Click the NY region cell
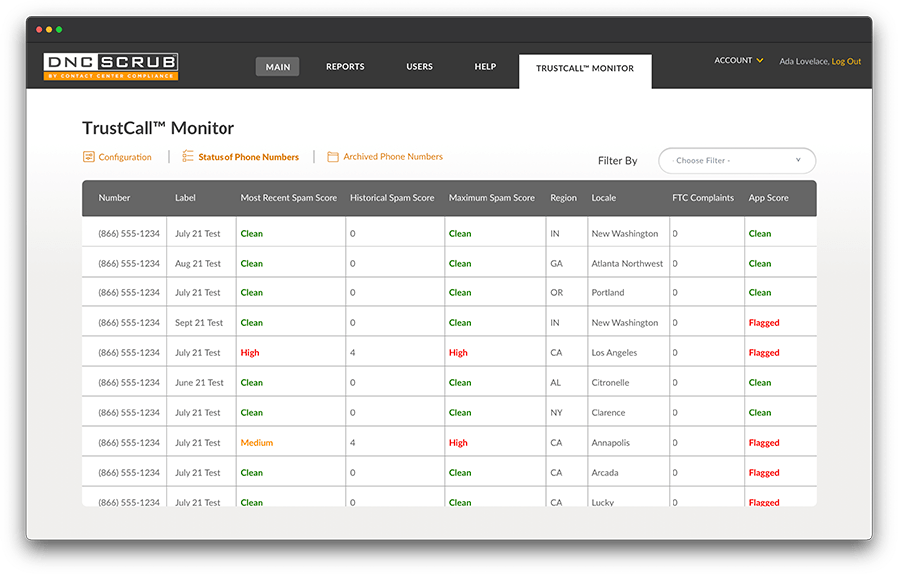Image resolution: width=898 pixels, height=574 pixels. click(x=556, y=412)
